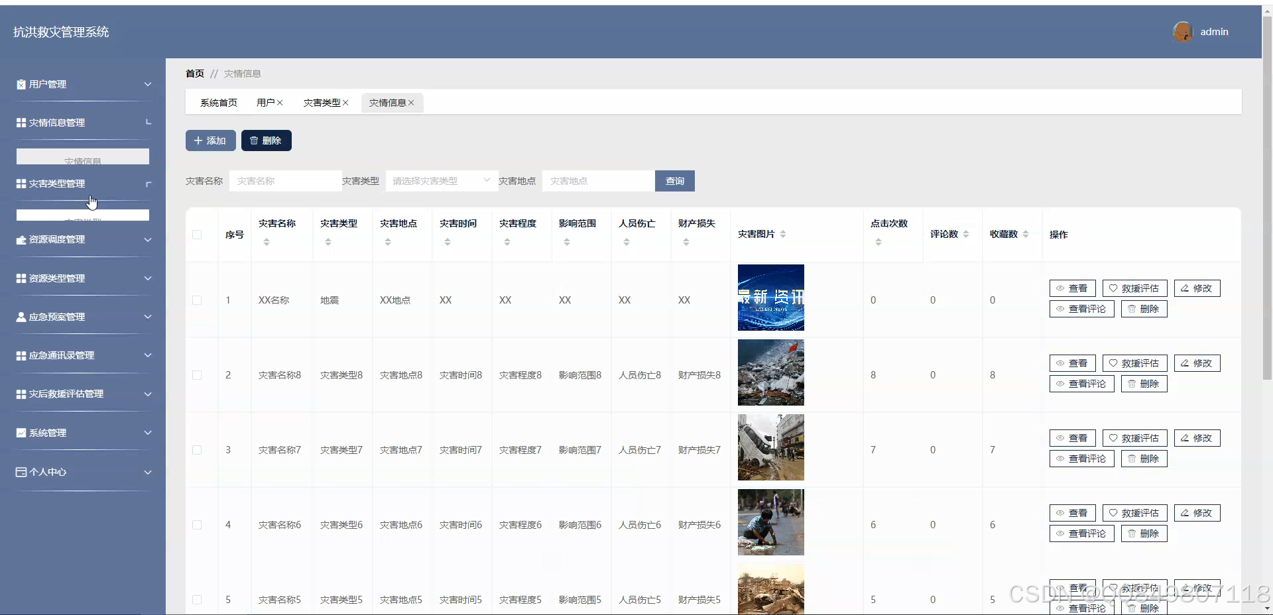1273x615 pixels.
Task: Click the 灾害类型管理 grid icon
Action: 21,184
